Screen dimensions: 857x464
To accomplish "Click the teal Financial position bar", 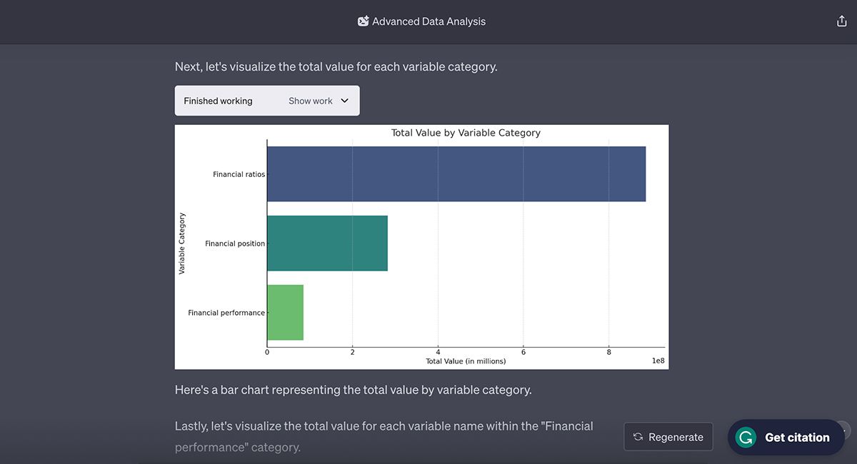I will [x=327, y=243].
